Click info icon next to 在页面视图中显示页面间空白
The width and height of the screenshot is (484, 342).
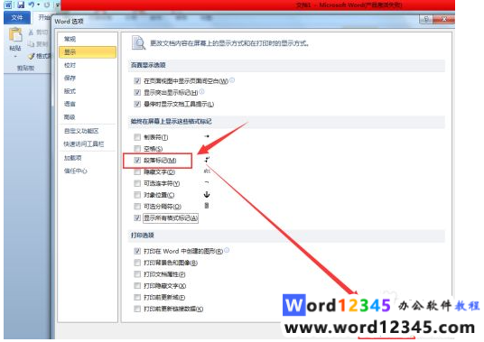coord(232,80)
